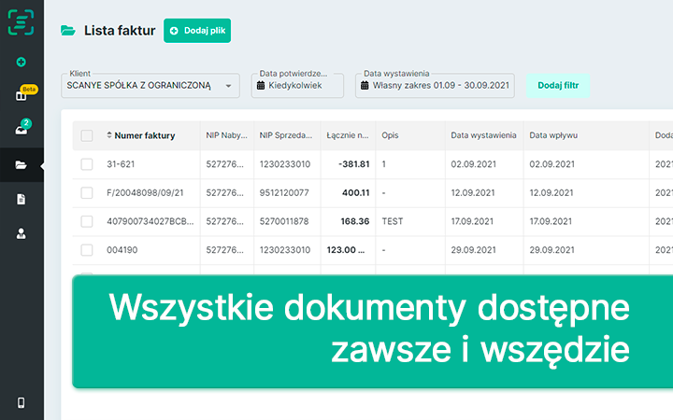673x420 pixels.
Task: Open the Data potwierdzenia Kiedykolwiek filter
Action: (297, 85)
